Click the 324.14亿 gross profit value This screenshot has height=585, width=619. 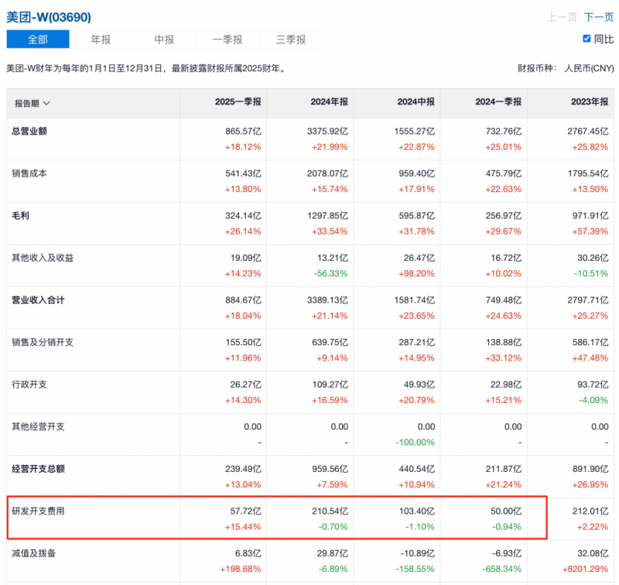tap(243, 216)
